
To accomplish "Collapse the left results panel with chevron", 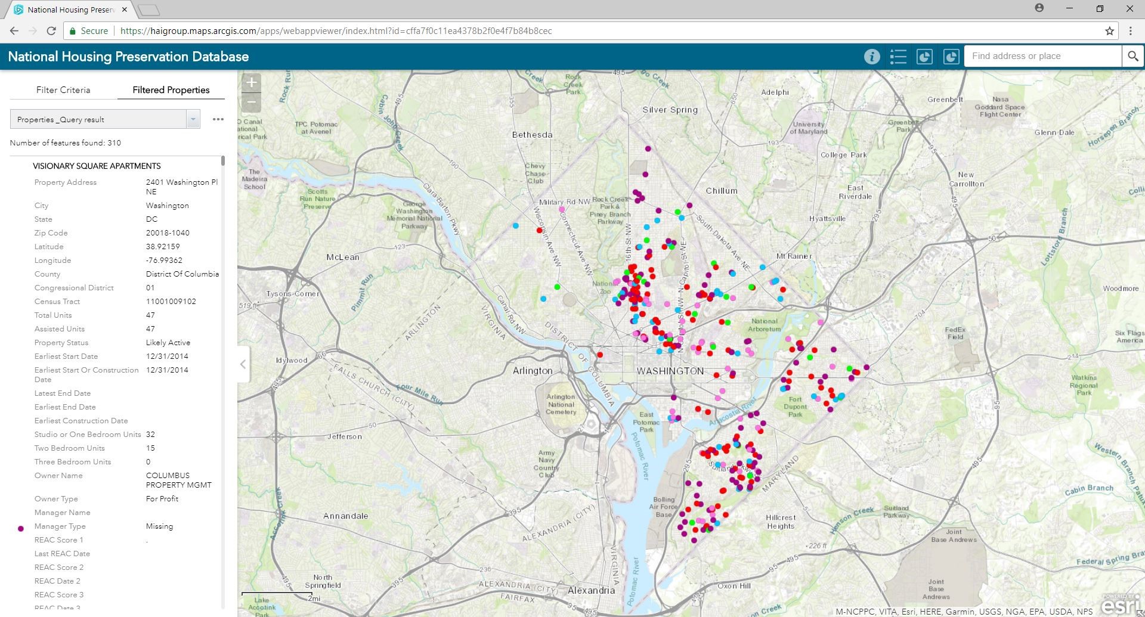I will (243, 364).
